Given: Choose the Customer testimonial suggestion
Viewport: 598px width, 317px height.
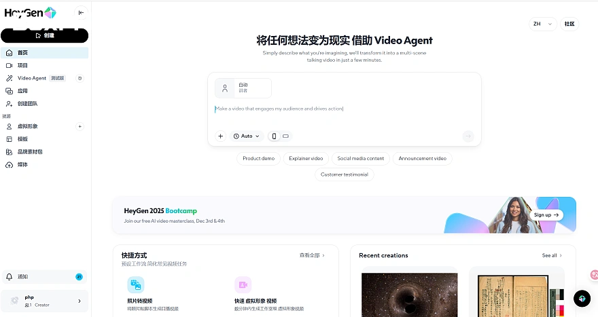Looking at the screenshot, I should click(345, 174).
